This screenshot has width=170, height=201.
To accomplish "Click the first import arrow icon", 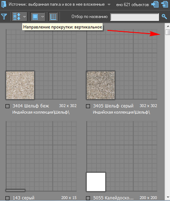I will [155, 4].
